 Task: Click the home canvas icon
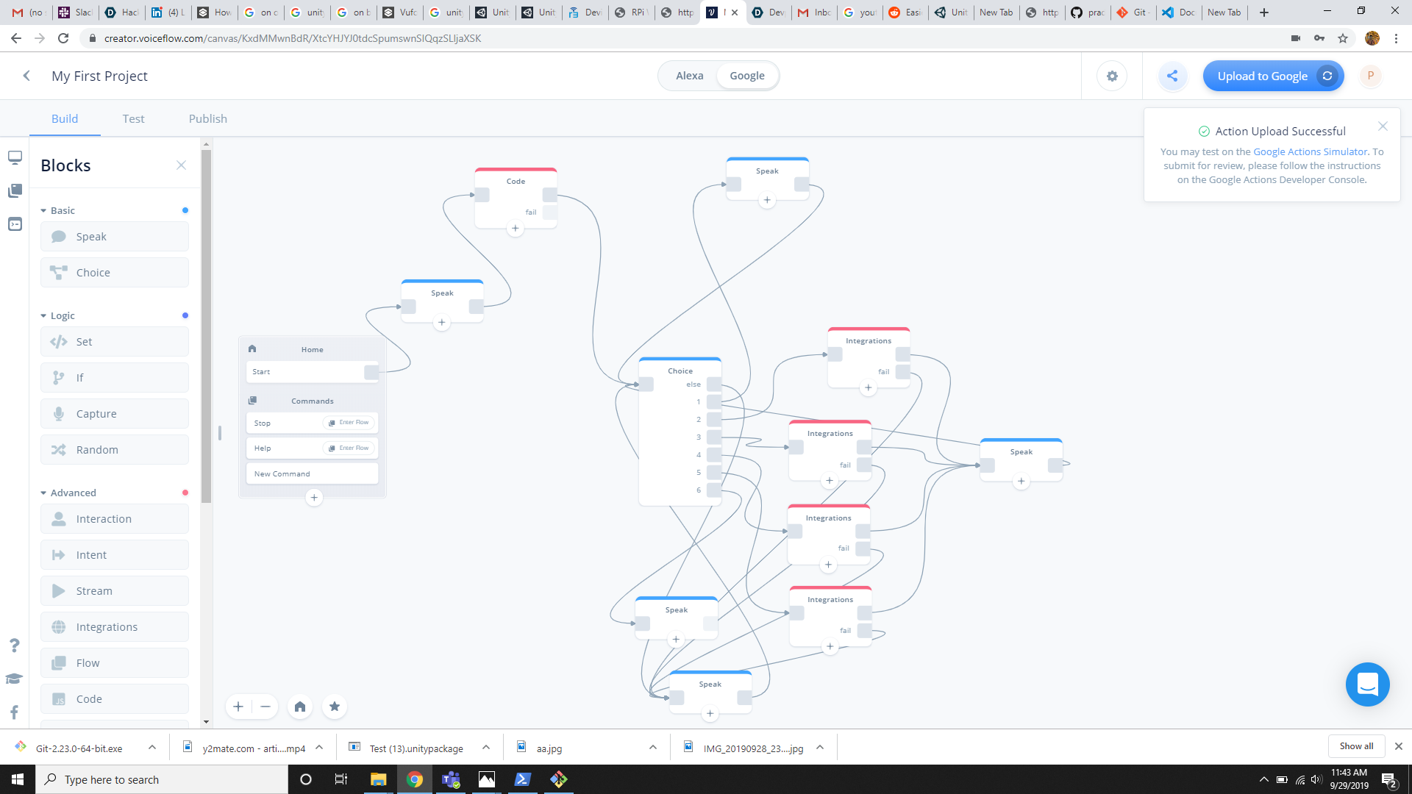click(x=300, y=707)
